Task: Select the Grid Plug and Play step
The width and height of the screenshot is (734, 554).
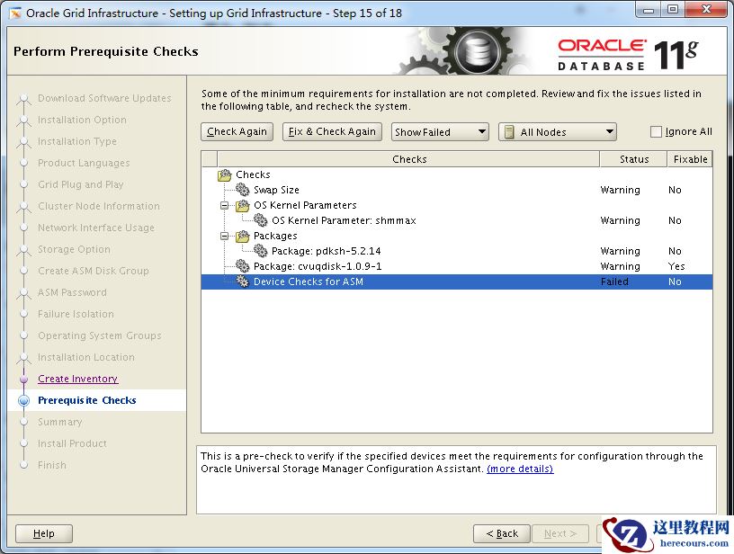Action: point(81,184)
